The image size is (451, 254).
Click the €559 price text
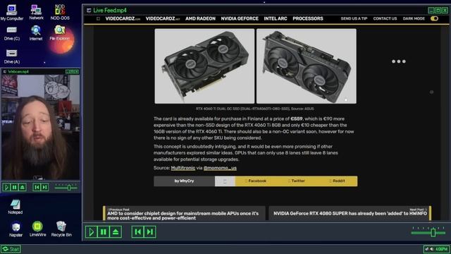tap(297, 119)
